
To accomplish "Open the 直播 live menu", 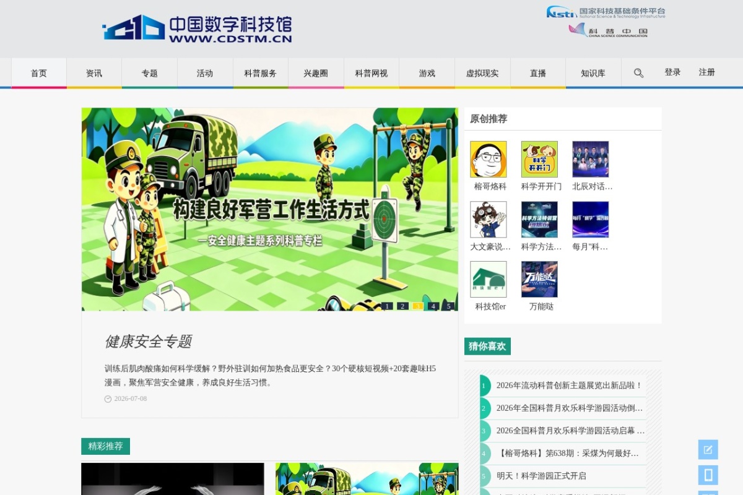I will 538,73.
